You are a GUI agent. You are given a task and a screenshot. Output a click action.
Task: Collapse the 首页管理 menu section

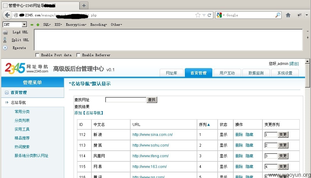pos(7,93)
